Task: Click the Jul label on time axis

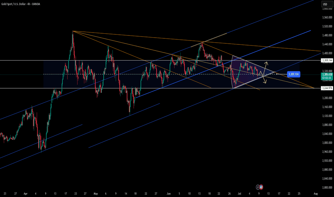Action: click(239, 193)
